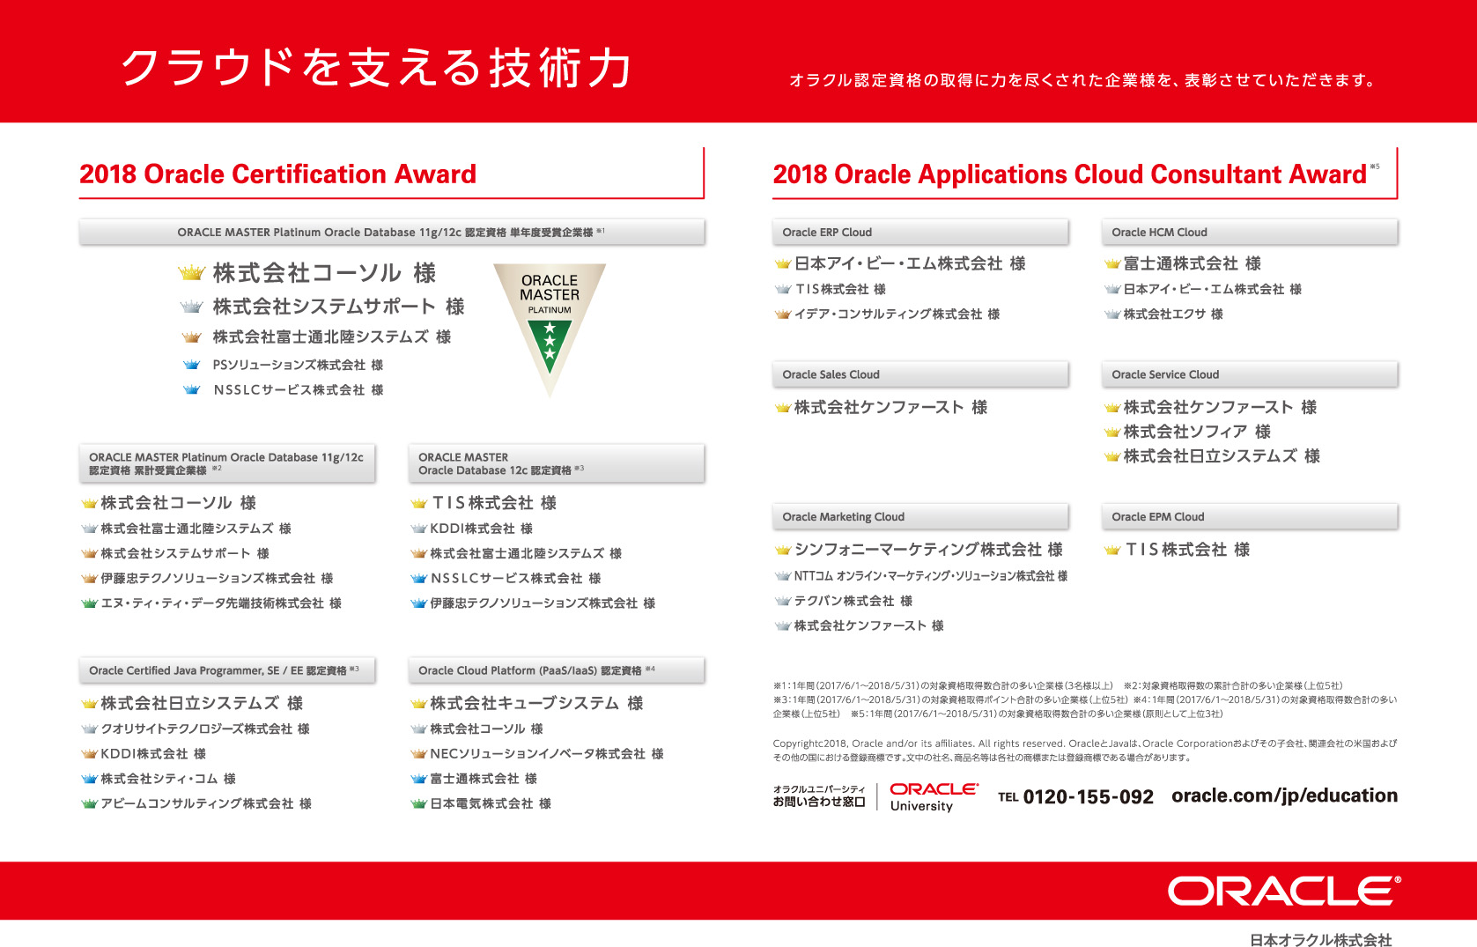
Task: Click the Oracle EPM Cloud section header
Action: 1250,517
